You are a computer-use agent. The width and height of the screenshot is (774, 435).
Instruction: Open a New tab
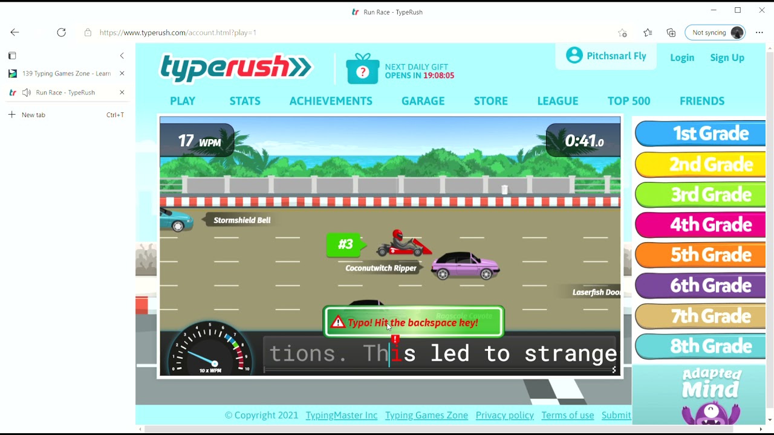coord(67,115)
